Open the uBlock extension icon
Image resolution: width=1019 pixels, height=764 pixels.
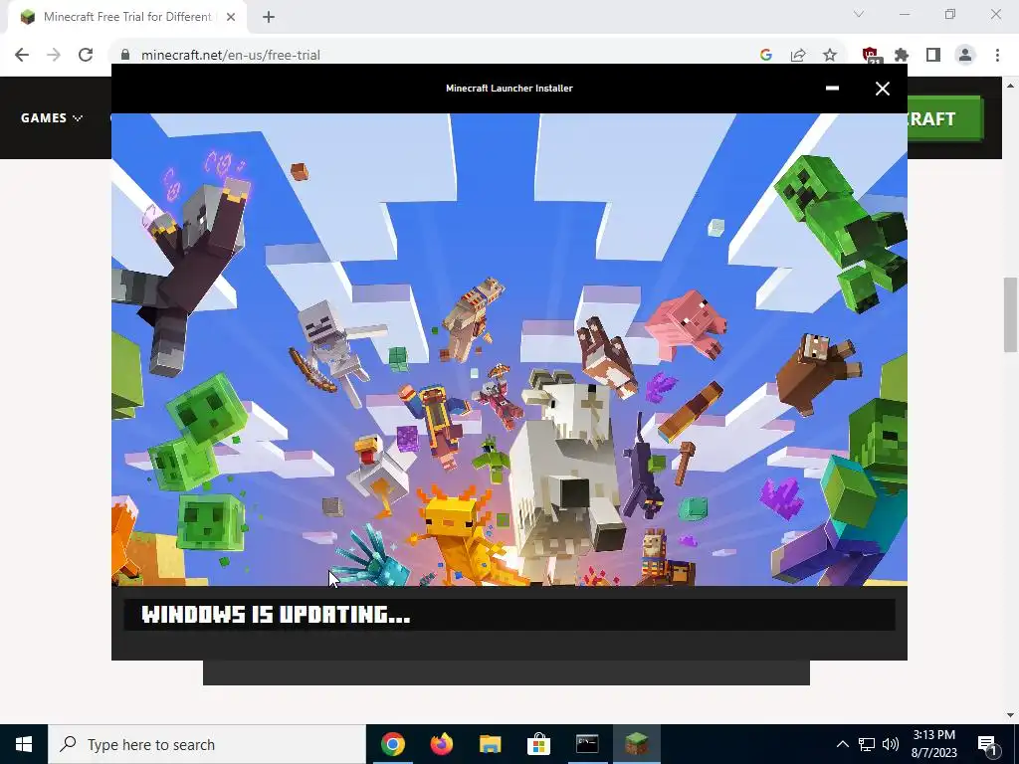tap(870, 55)
